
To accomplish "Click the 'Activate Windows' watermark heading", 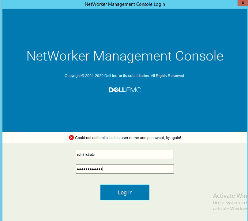I will tap(230, 196).
